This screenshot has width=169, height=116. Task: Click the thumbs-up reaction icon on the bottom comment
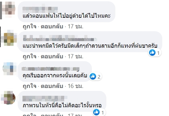click(96, 112)
